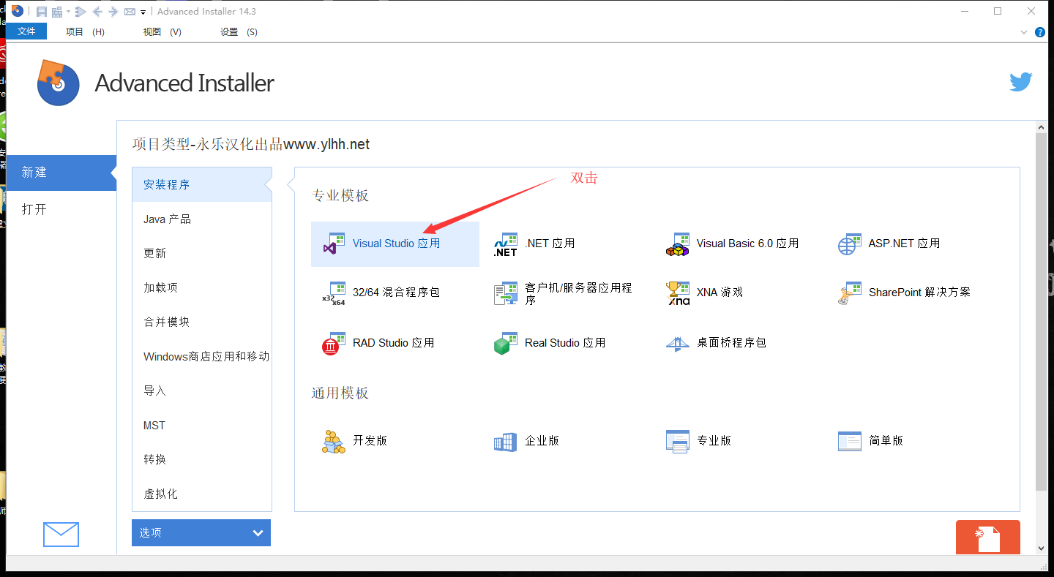Click the 客户机/服务器应用程序 template icon

506,293
